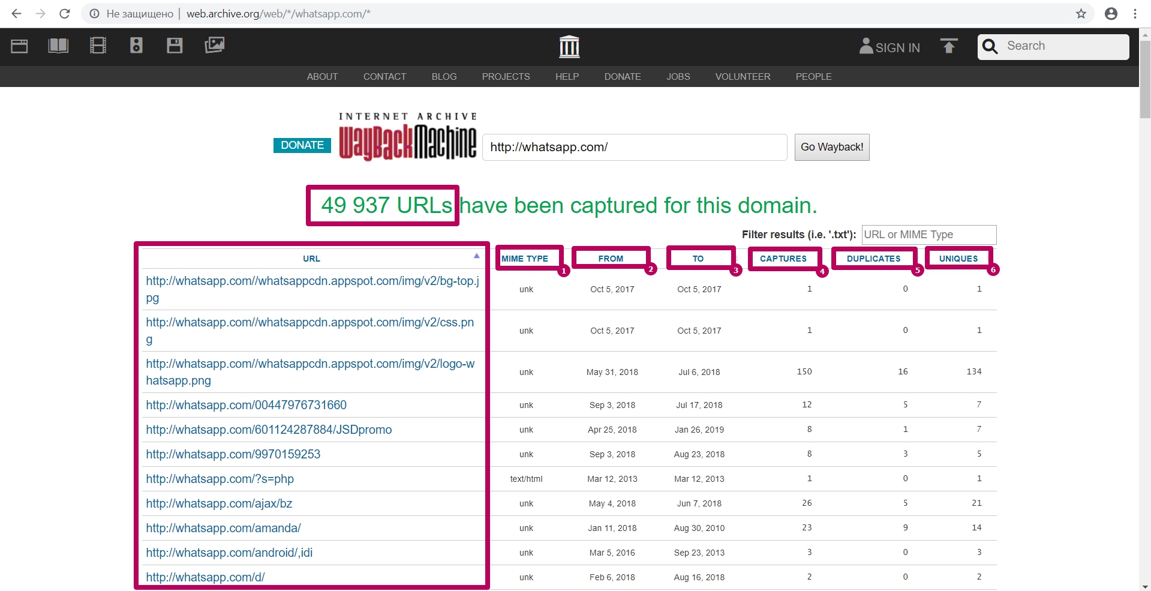
Task: Open the CONTACT menu item
Action: [384, 77]
